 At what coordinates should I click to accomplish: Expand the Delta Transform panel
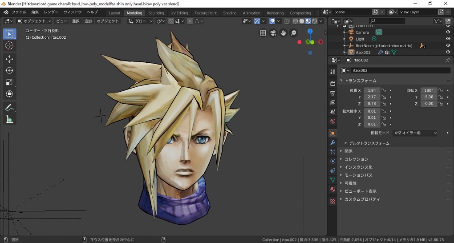tap(367, 143)
